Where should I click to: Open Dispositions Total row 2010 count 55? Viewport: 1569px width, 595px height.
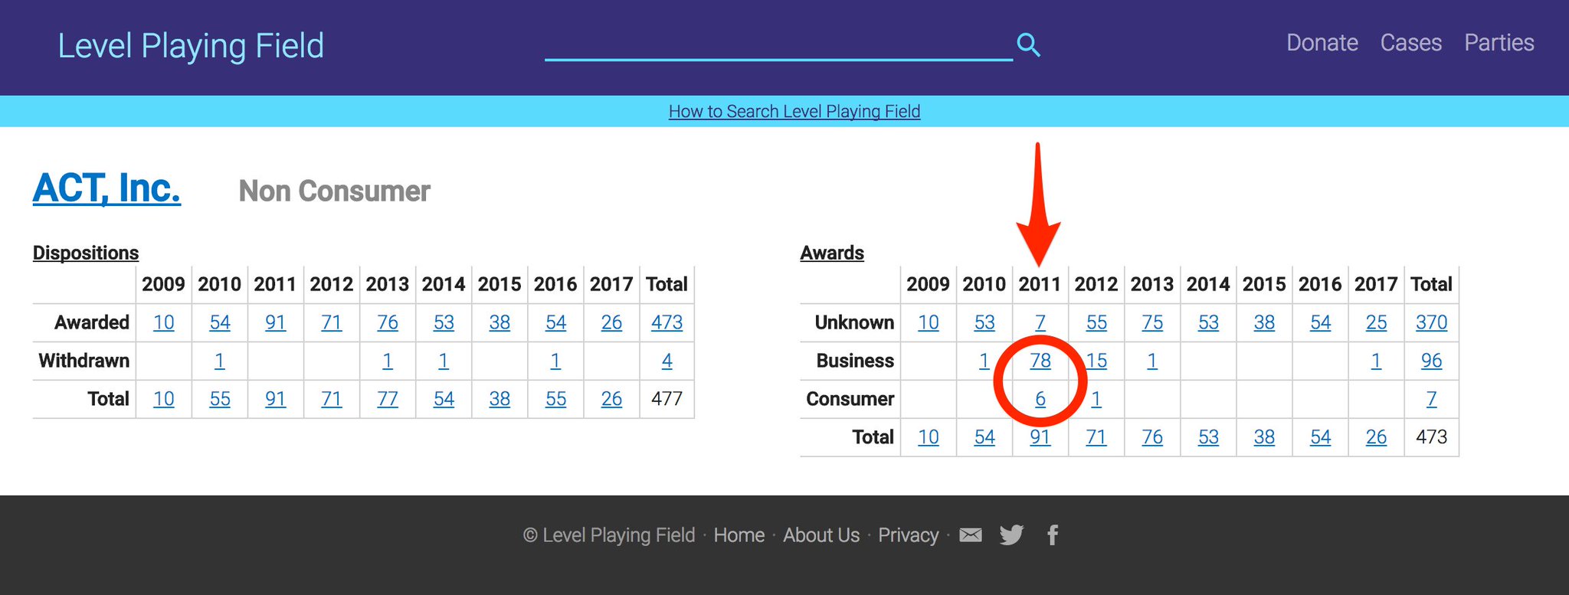click(x=220, y=399)
